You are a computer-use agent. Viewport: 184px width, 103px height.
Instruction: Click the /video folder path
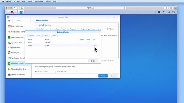tap(47, 46)
